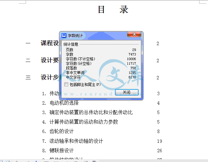Click the word count value 7473
Image resolution: width=208 pixels, height=162 pixels.
pos(132,54)
